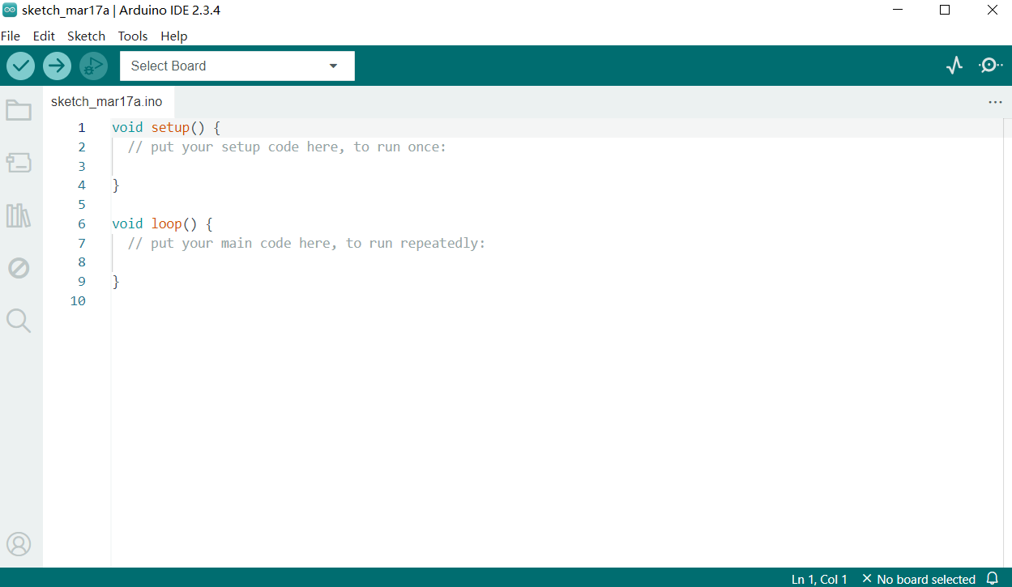Image resolution: width=1012 pixels, height=587 pixels.
Task: Open the Sketch menu
Action: coord(86,36)
